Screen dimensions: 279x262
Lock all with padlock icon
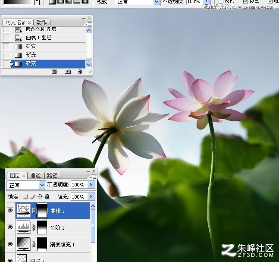(47, 196)
